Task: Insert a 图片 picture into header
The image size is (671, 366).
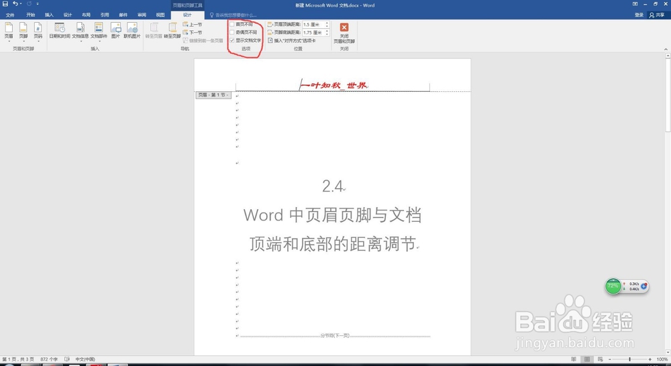Action: pyautogui.click(x=115, y=31)
